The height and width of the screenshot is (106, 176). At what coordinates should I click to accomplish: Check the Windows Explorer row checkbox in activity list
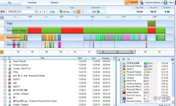click(x=5, y=65)
